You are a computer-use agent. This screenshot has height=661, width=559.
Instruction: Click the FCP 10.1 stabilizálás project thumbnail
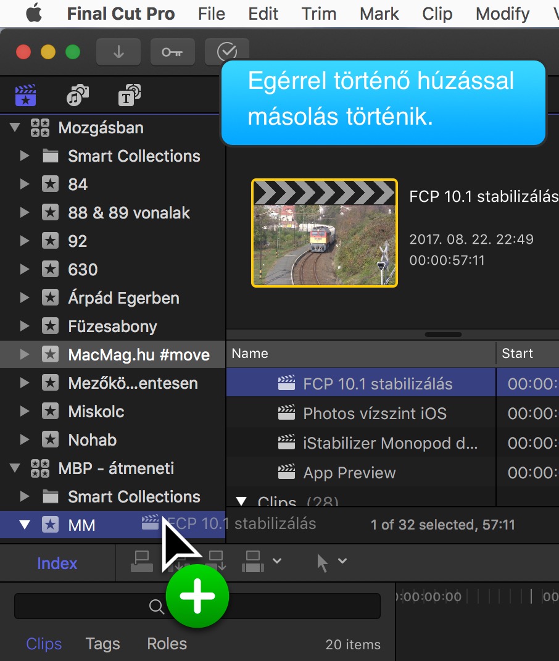tap(324, 233)
